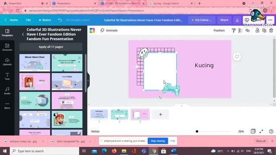Open the Elements sidebar panel
Screen dimensions: 276x155
[x=7, y=47]
